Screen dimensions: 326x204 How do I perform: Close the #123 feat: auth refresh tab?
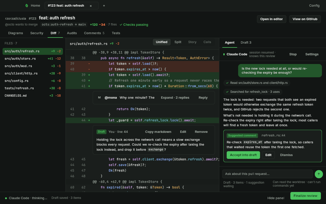pos(91,6)
